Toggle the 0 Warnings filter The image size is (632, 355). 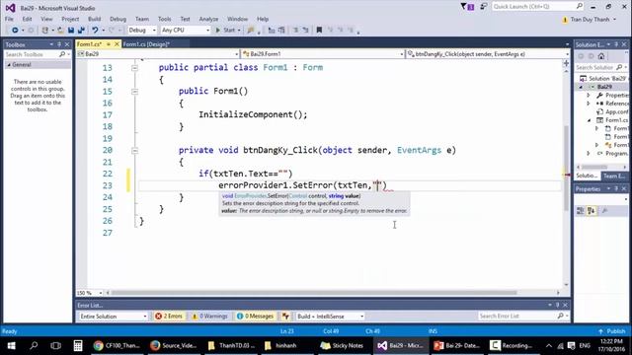tap(210, 317)
